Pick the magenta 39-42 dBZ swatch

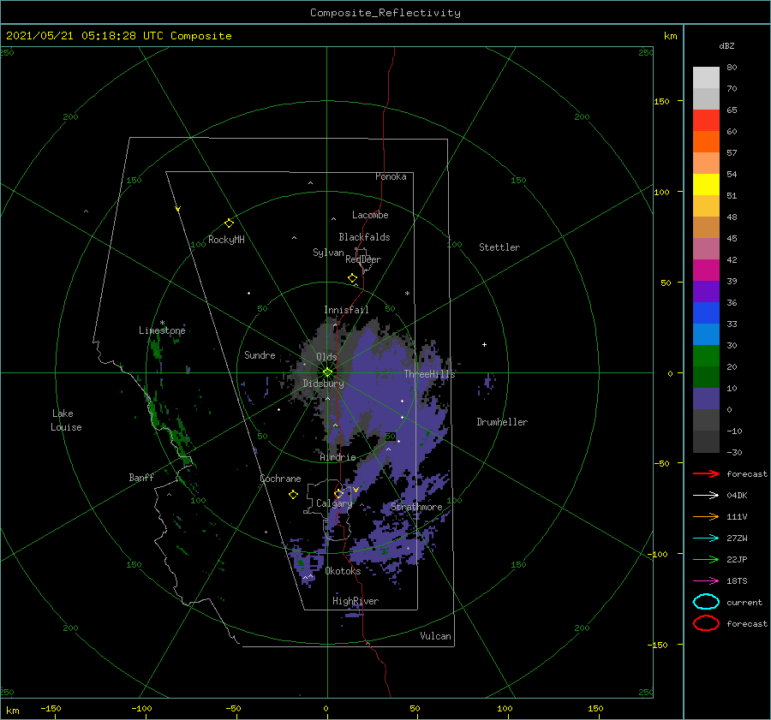pyautogui.click(x=706, y=271)
